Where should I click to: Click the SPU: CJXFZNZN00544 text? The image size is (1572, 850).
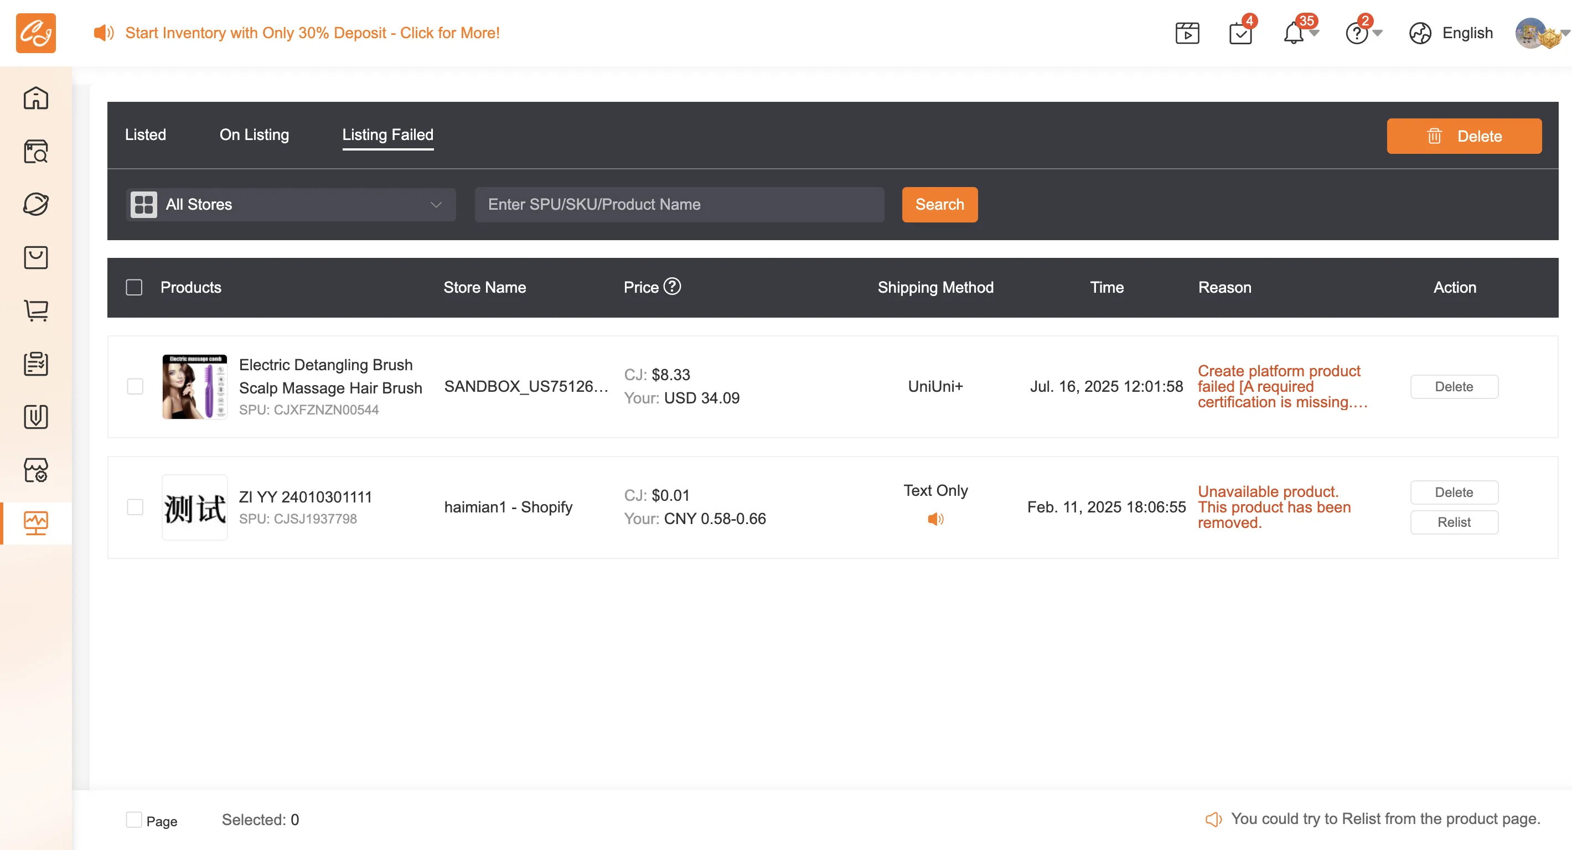309,410
